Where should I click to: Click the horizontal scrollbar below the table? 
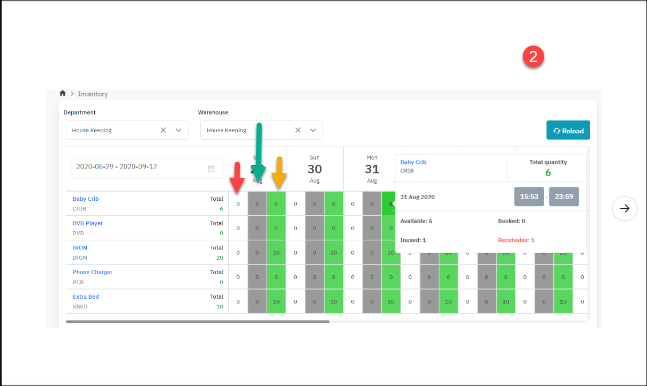point(197,322)
